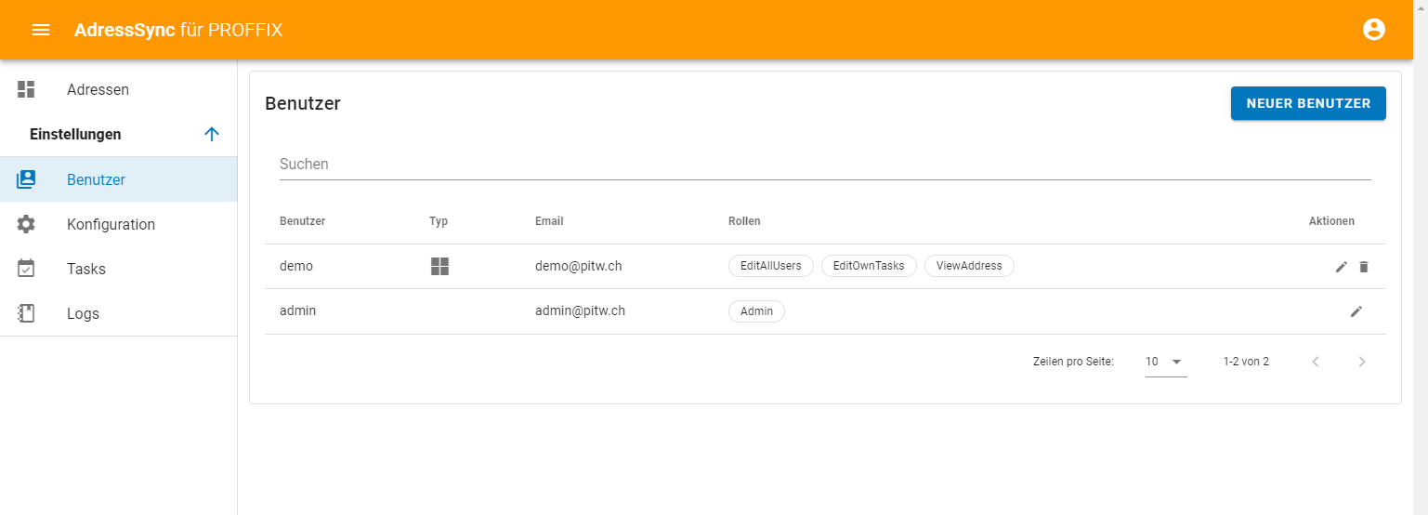Screen dimensions: 1428x515
Task: Open the hamburger navigation menu
Action: point(41,30)
